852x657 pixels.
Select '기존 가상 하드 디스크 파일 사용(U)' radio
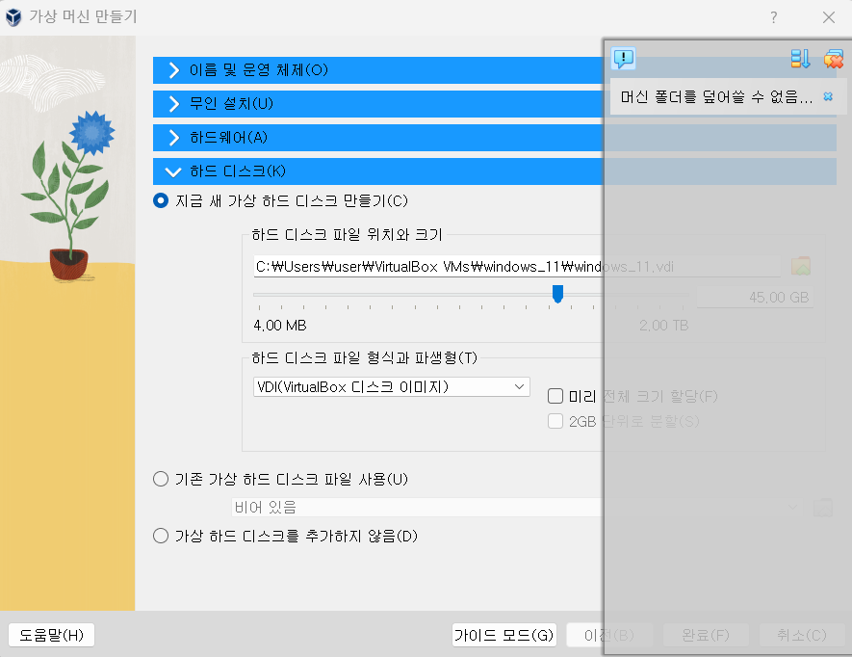pyautogui.click(x=161, y=479)
